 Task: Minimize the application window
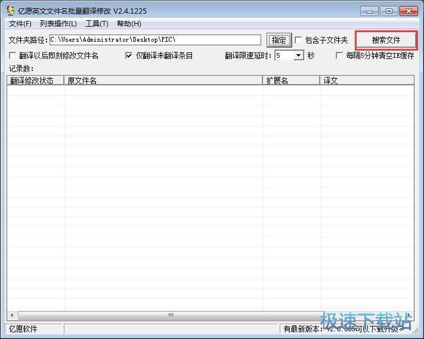tap(369, 11)
